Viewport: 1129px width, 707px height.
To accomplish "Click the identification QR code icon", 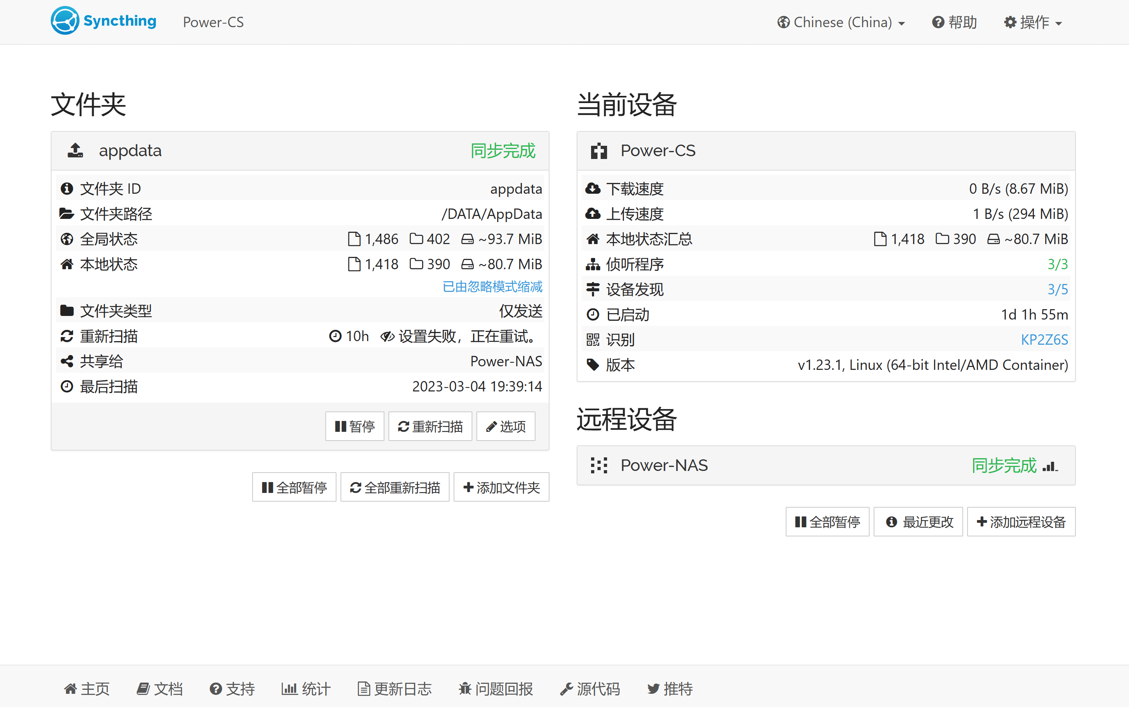I will point(593,340).
